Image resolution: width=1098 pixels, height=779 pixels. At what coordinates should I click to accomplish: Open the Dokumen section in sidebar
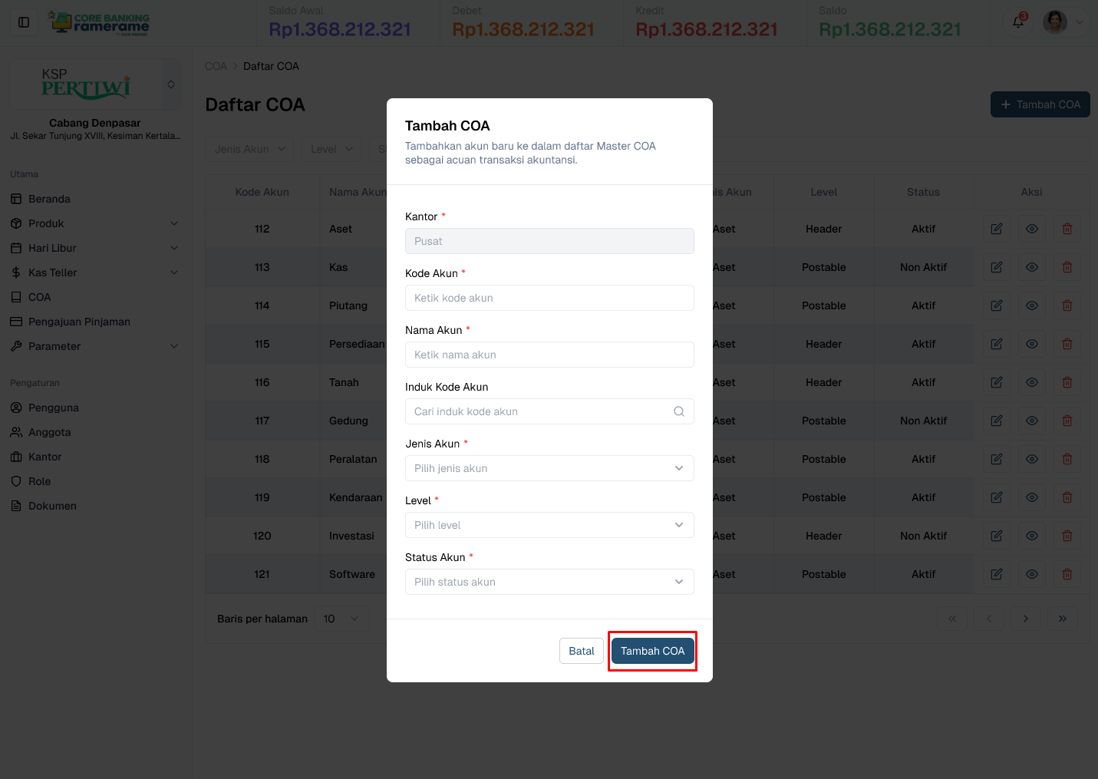point(51,506)
